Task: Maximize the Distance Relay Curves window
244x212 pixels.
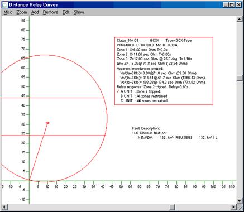Action: (232, 5)
